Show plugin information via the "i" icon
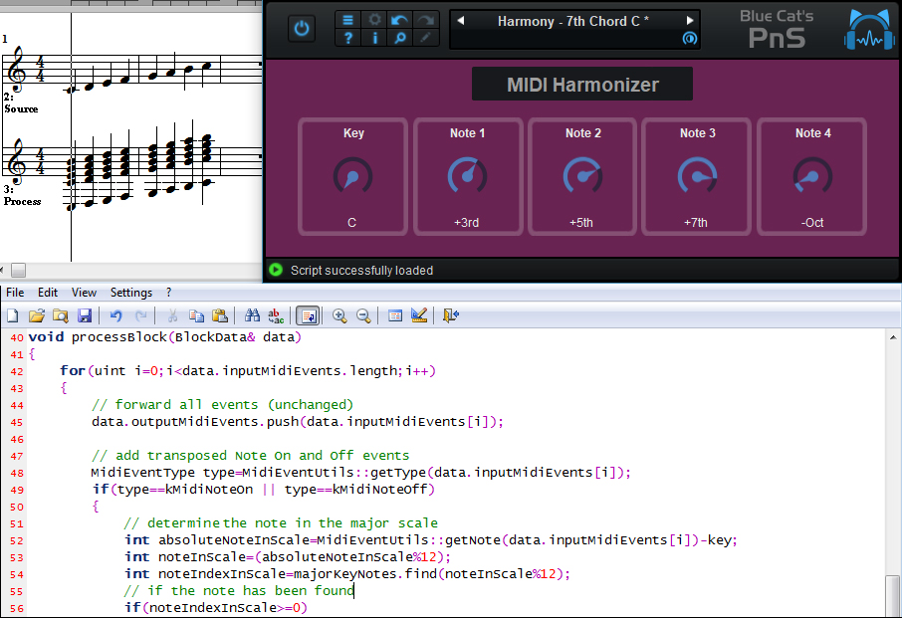 point(375,40)
